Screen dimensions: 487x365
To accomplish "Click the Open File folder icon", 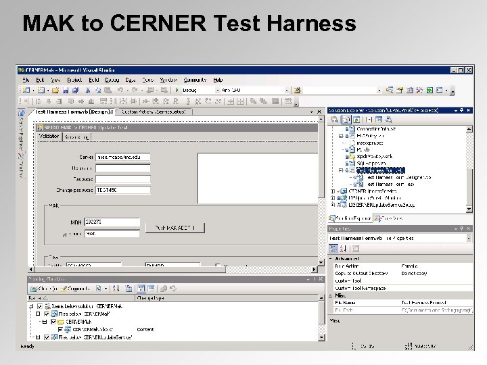I will coord(55,91).
